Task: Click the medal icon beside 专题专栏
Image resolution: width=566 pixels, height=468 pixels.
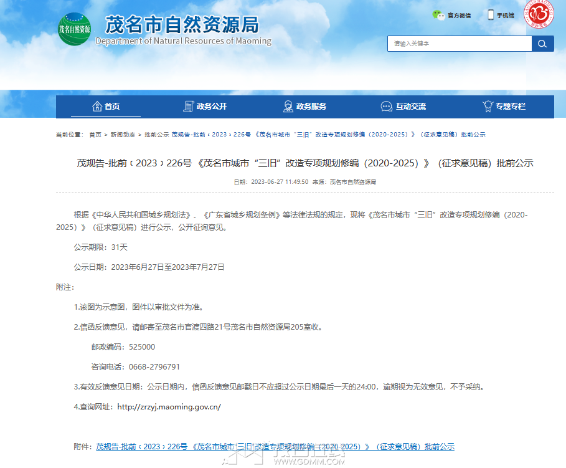Action: (x=488, y=106)
